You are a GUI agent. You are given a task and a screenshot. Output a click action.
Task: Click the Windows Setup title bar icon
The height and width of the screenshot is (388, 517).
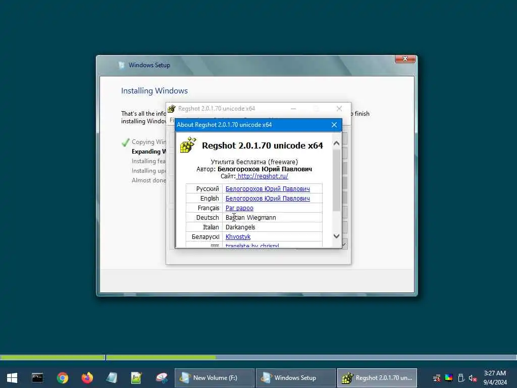pos(121,65)
